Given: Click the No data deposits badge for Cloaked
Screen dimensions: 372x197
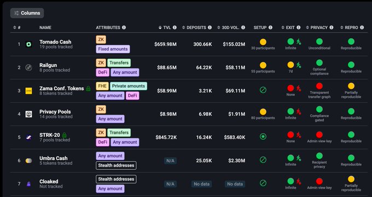Looking at the screenshot, I should pyautogui.click(x=202, y=184).
